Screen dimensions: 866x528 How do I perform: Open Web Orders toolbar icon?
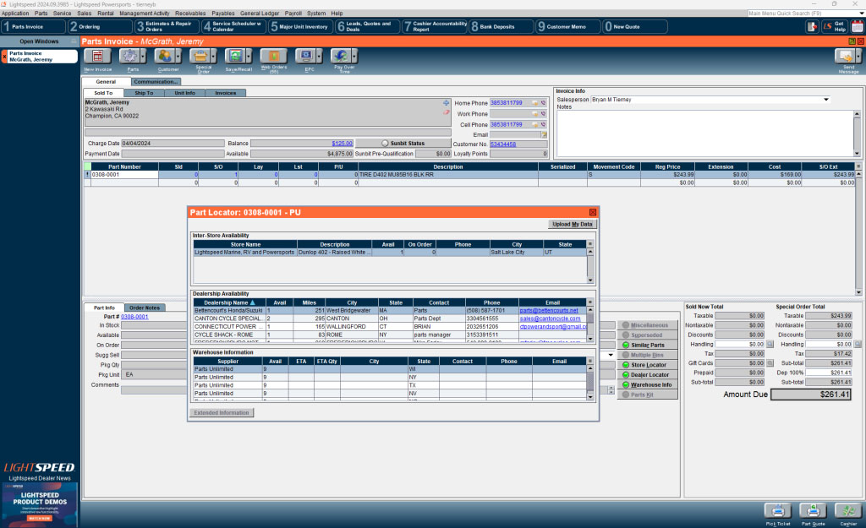pyautogui.click(x=273, y=57)
